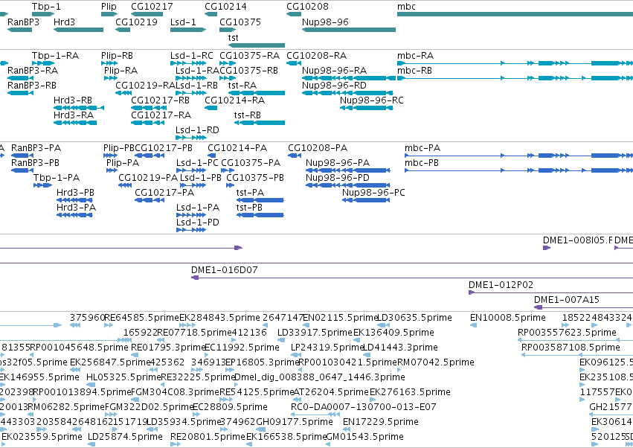
Task: Click transcript CG10219-RA label
Action: (x=145, y=86)
